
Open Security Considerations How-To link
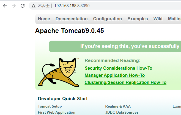click(119, 68)
